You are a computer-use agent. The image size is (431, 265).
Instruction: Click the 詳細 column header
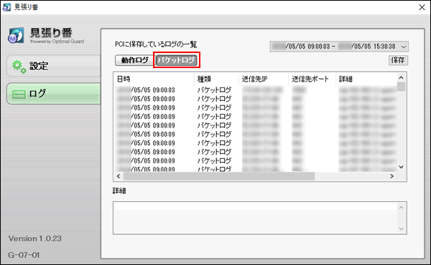click(x=366, y=79)
